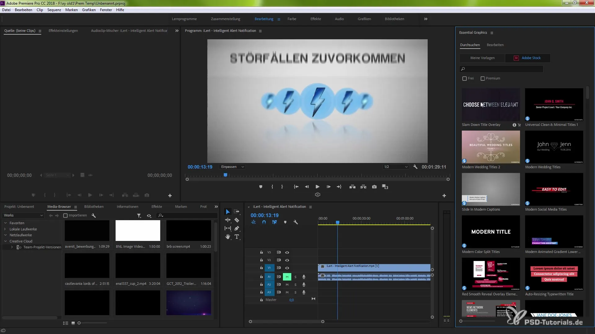The image size is (595, 334).
Task: Open the Grafiken menu
Action: pyautogui.click(x=89, y=10)
